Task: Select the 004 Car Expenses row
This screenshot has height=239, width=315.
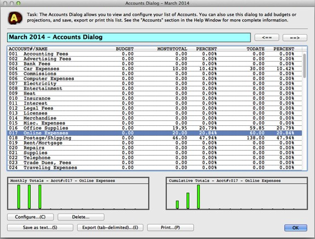Action: click(155, 69)
